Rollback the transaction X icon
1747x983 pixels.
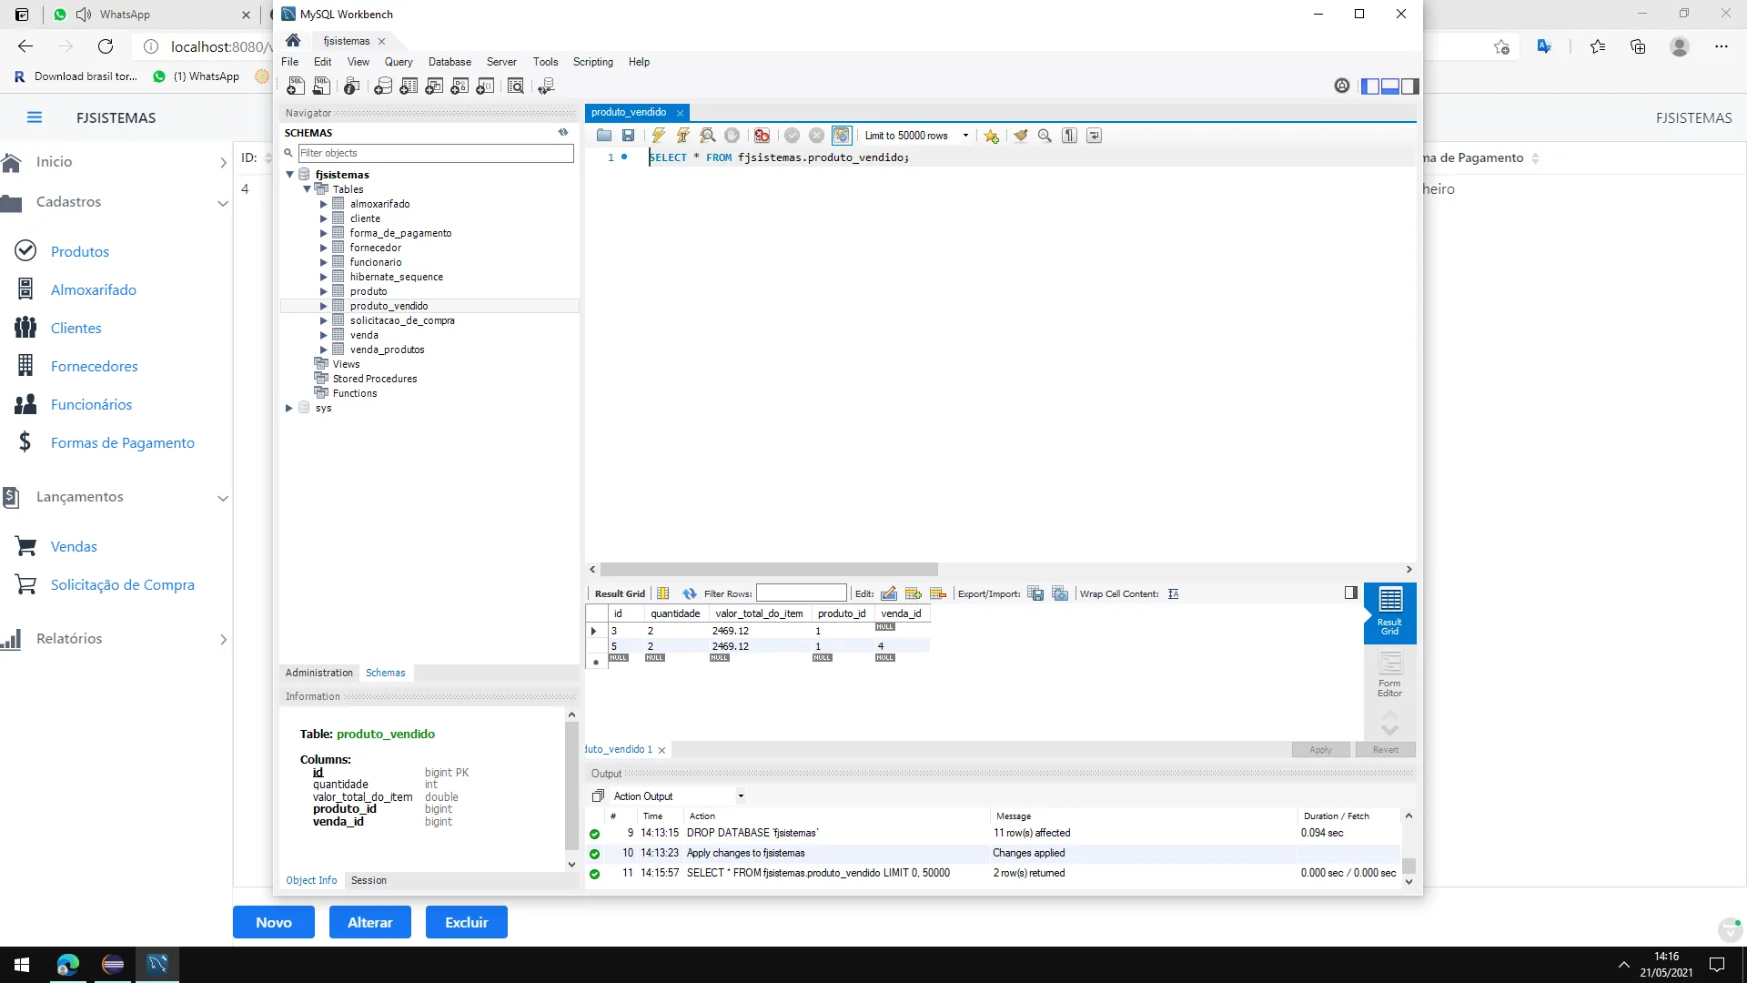816,136
